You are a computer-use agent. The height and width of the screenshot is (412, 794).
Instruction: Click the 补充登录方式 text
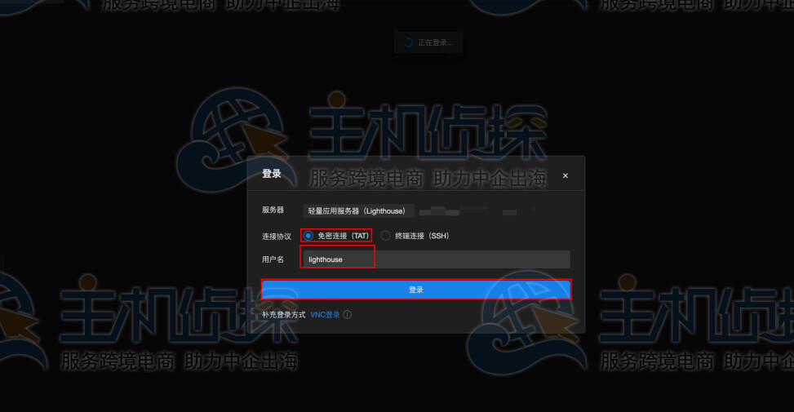point(284,315)
